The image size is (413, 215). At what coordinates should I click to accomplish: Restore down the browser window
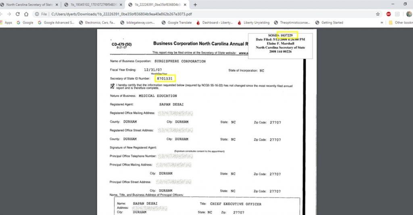coord(405,4)
